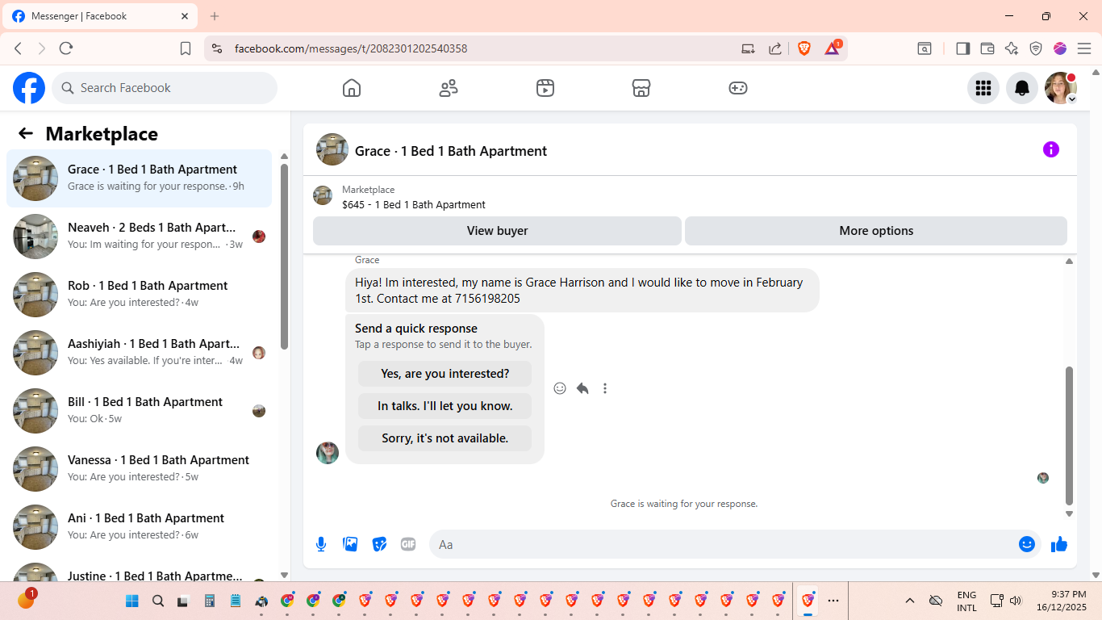Screen dimensions: 1102x620
Task: Click the chat scrollbar down arrow
Action: coord(1070,513)
